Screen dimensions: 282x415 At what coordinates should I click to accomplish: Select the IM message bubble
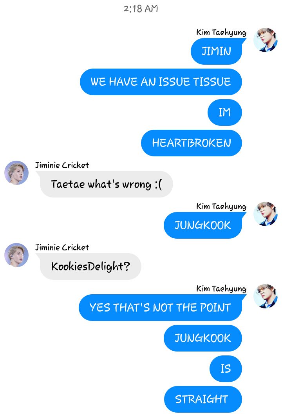[225, 112]
